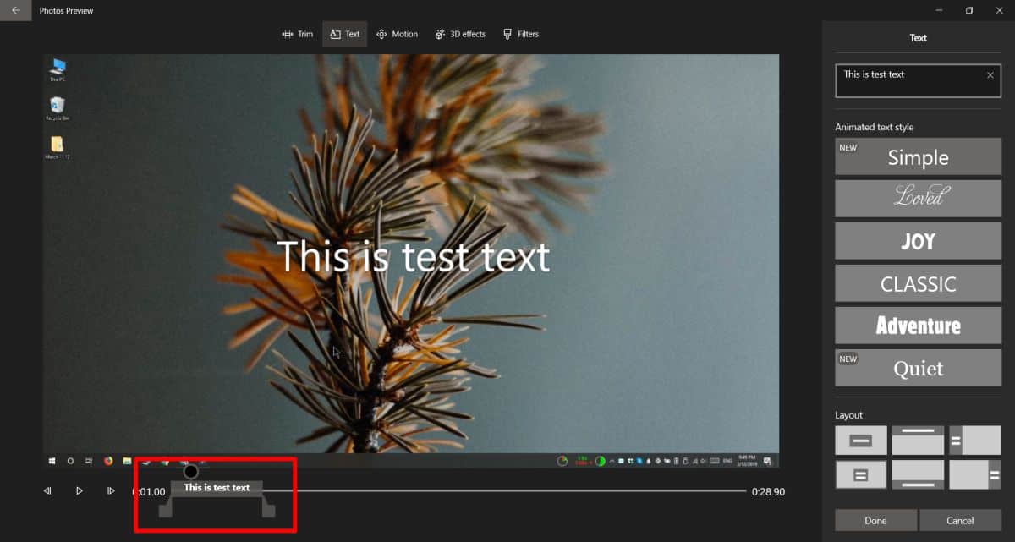1015x542 pixels.
Task: Select the bottom banner text layout
Action: (x=918, y=474)
